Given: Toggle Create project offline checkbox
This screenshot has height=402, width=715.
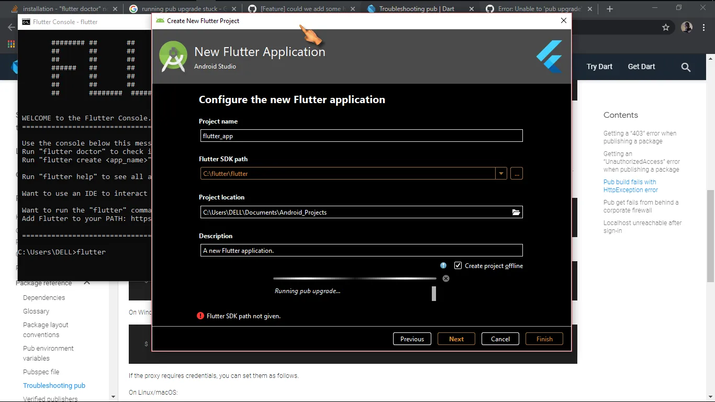Looking at the screenshot, I should coord(458,265).
